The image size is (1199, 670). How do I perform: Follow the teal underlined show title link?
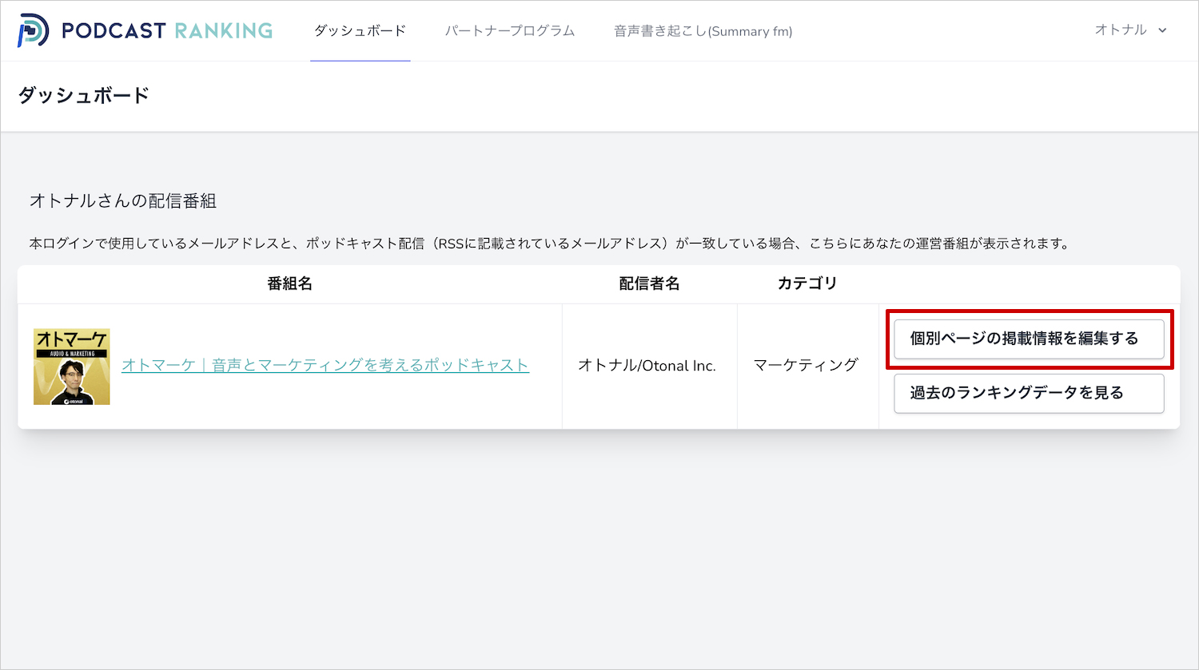coord(324,365)
